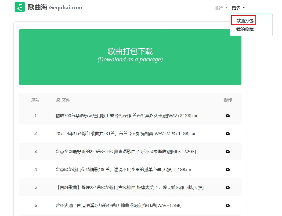Open file 盘点网络热门伤感情歌180首
282x216 pixels.
[123, 170]
